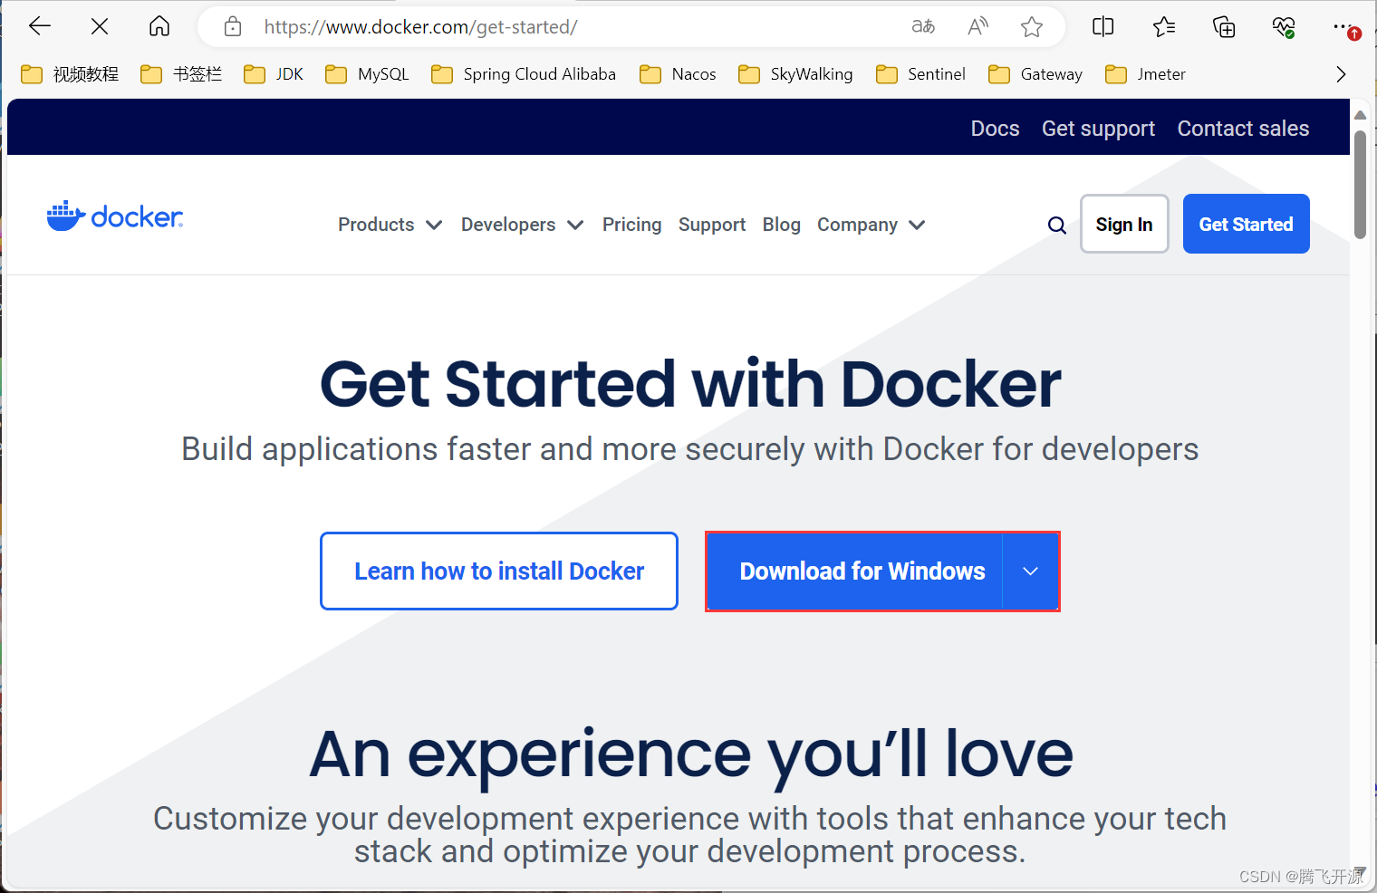Image resolution: width=1377 pixels, height=893 pixels.
Task: Open the Nacos bookmark folder
Action: coord(678,74)
